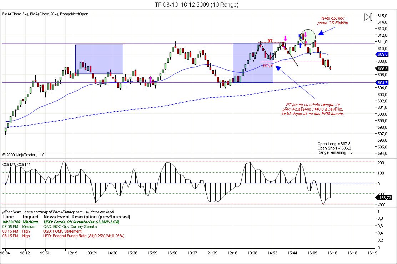Click the chart title TF 03-10 16.12.2009

coord(196,5)
